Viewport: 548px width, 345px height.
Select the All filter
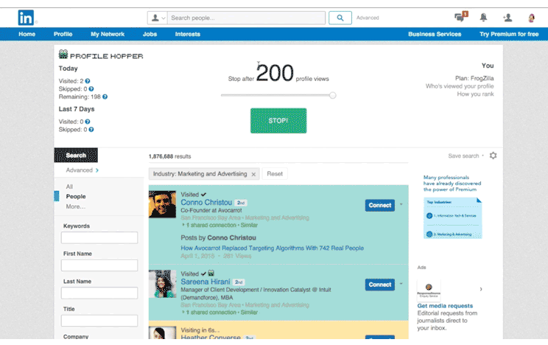(x=69, y=187)
